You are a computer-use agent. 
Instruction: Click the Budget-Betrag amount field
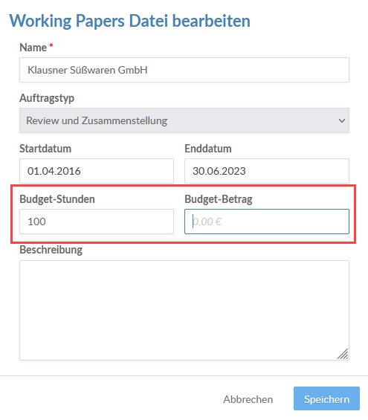point(267,222)
